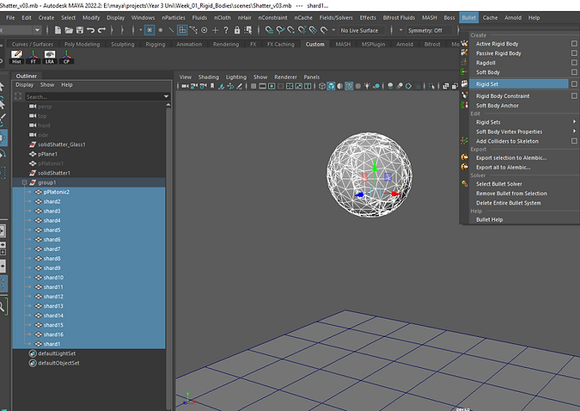The width and height of the screenshot is (580, 411).
Task: Click Export selection to Alembic icon
Action: coord(465,157)
